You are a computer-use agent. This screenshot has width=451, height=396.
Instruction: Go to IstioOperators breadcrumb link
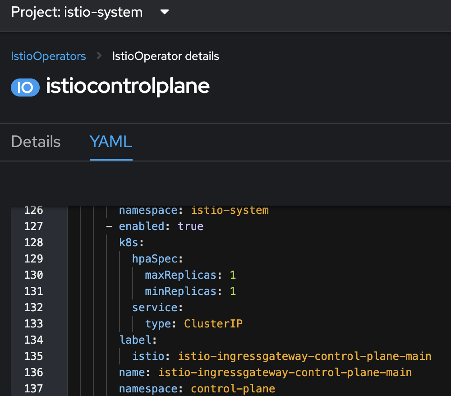48,56
